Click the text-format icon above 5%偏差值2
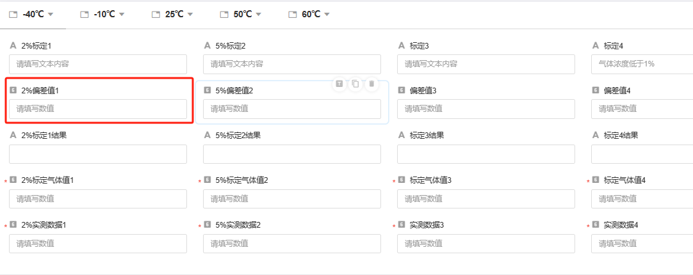The height and width of the screenshot is (275, 693). pos(339,84)
